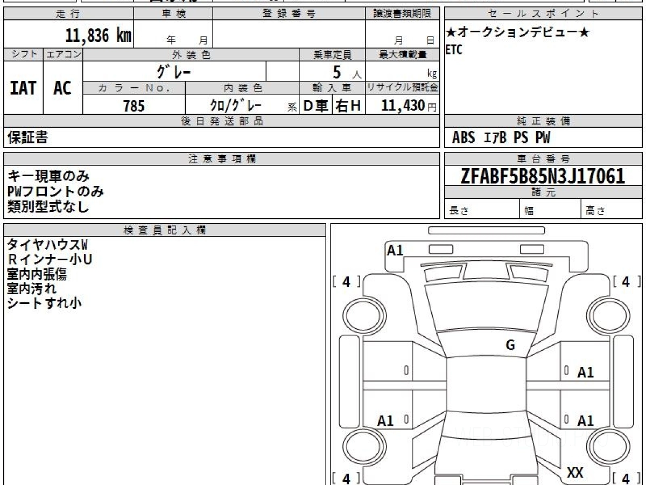Click the AC air conditioner cell

62,88
